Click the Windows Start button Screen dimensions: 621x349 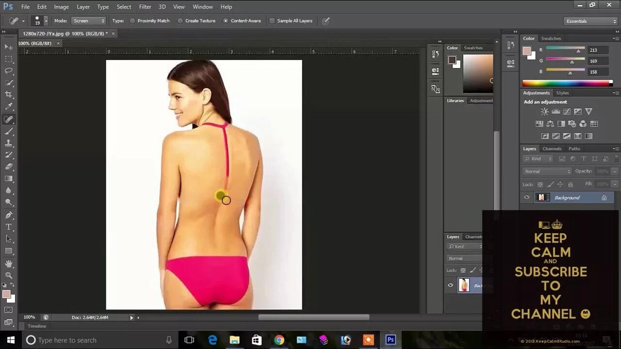coord(10,340)
